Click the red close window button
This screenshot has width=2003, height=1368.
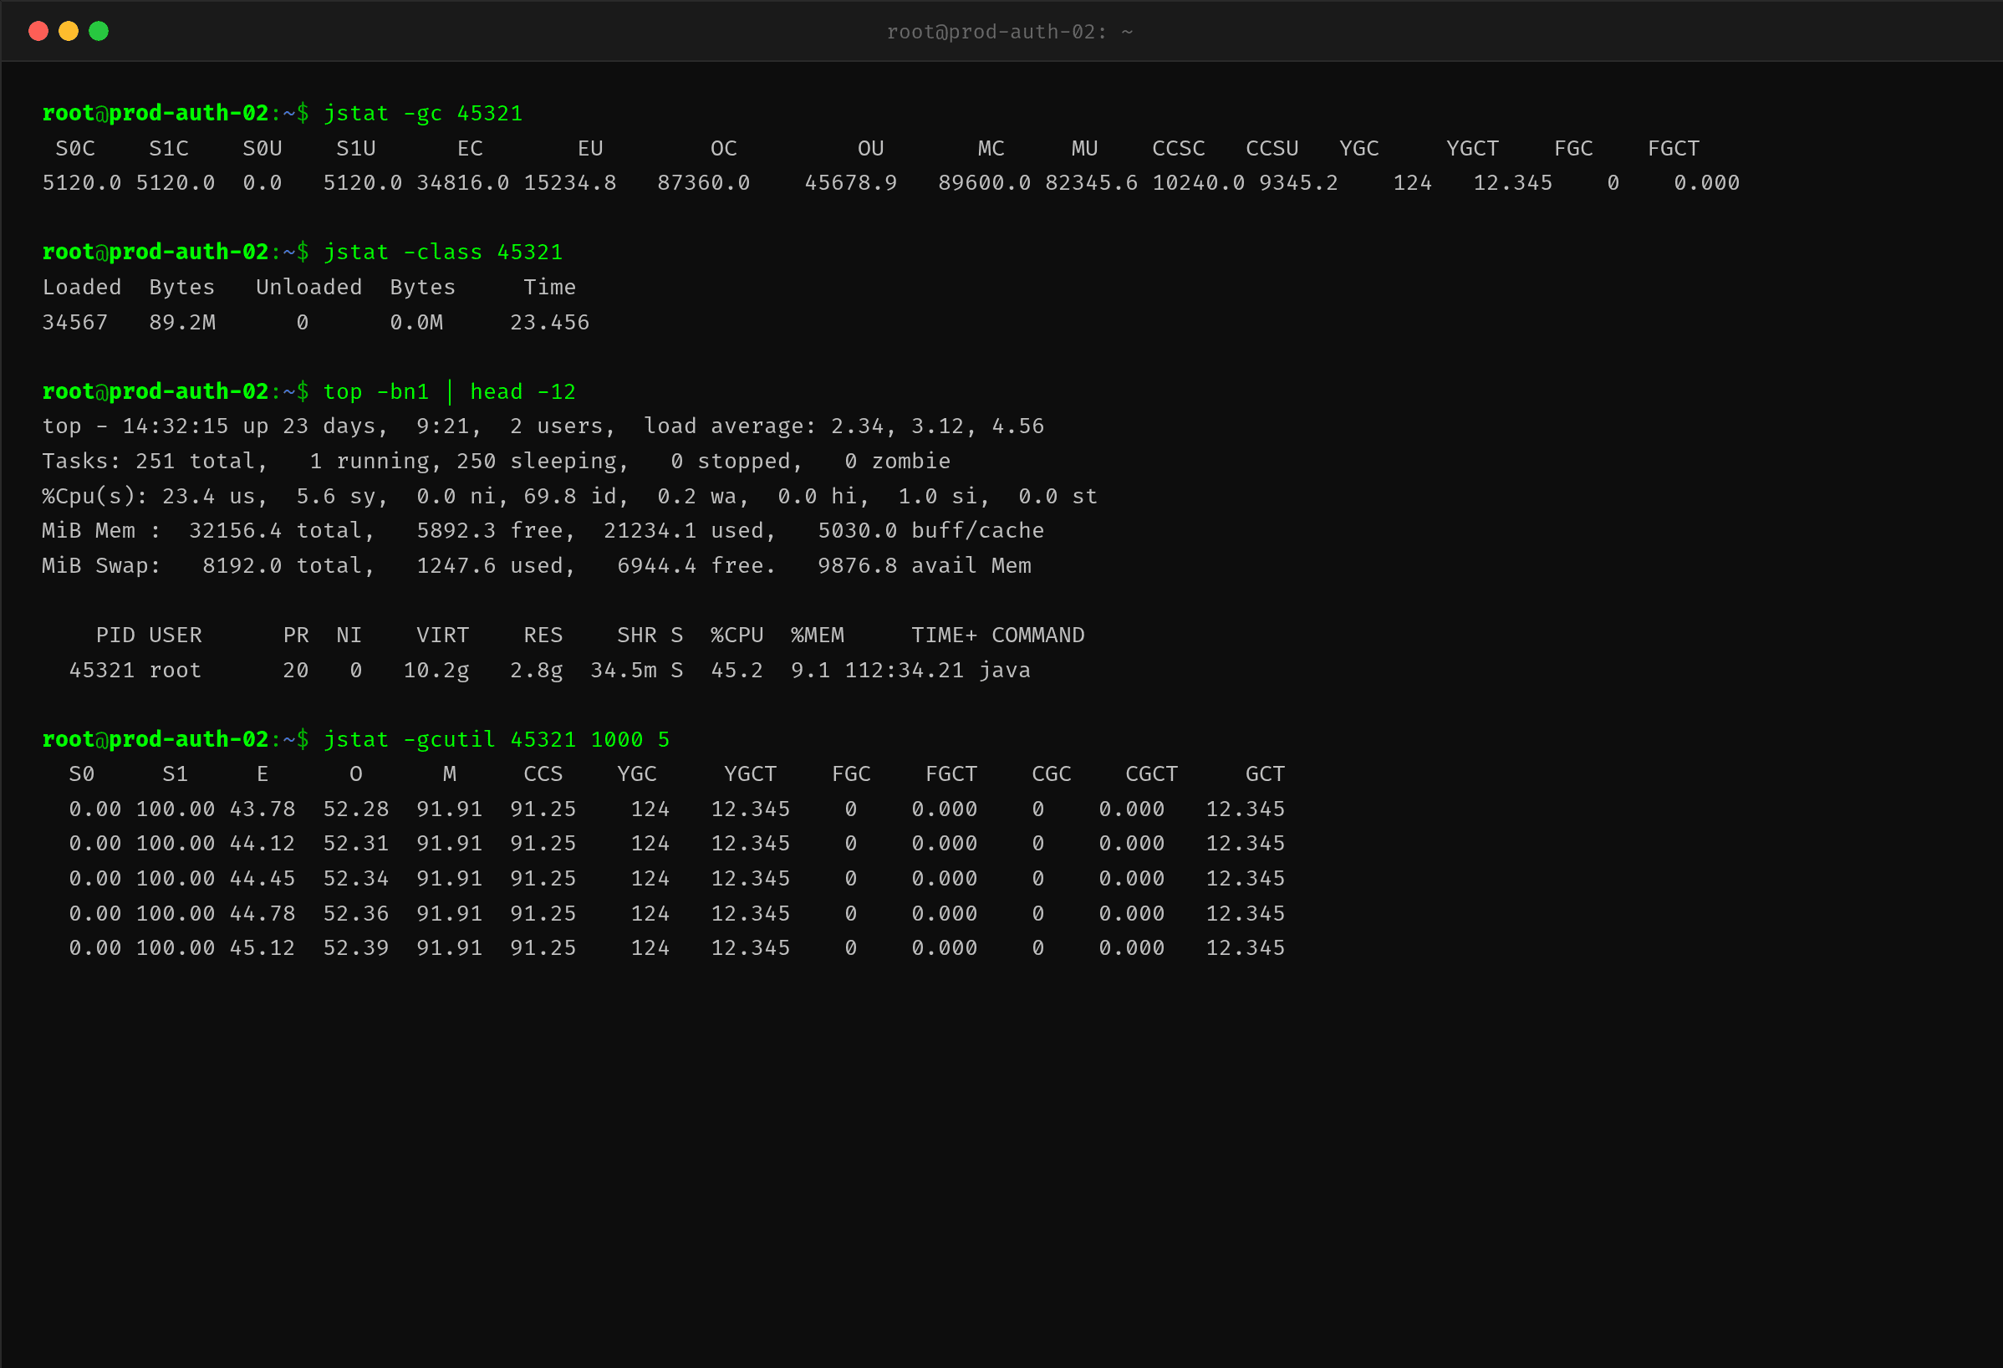point(38,31)
